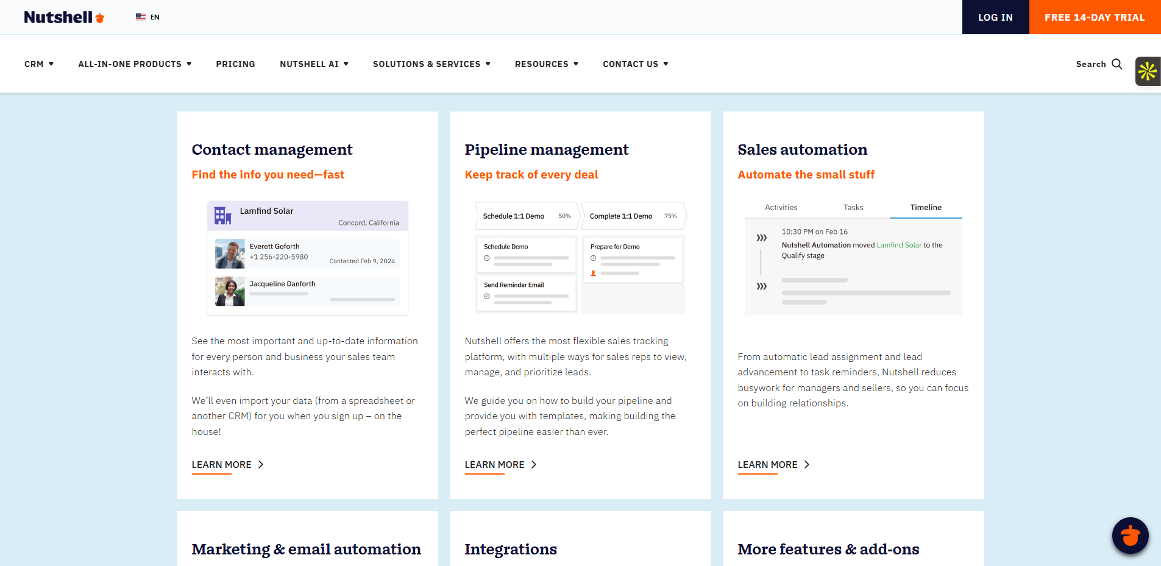Click the '10:30 PM on Feb 16' timestamp

pos(814,232)
